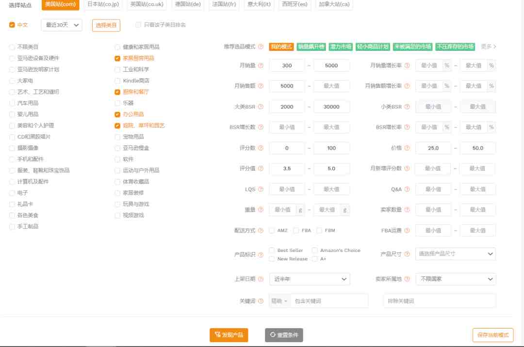Click the 卖家所属地 help icon

coord(407,279)
